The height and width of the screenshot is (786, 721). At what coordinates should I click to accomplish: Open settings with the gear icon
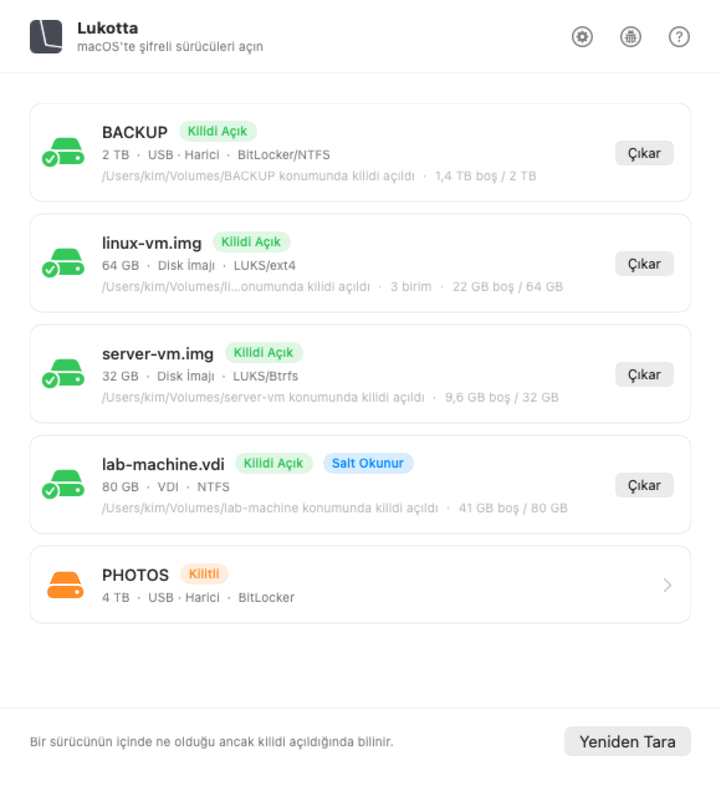pyautogui.click(x=582, y=37)
